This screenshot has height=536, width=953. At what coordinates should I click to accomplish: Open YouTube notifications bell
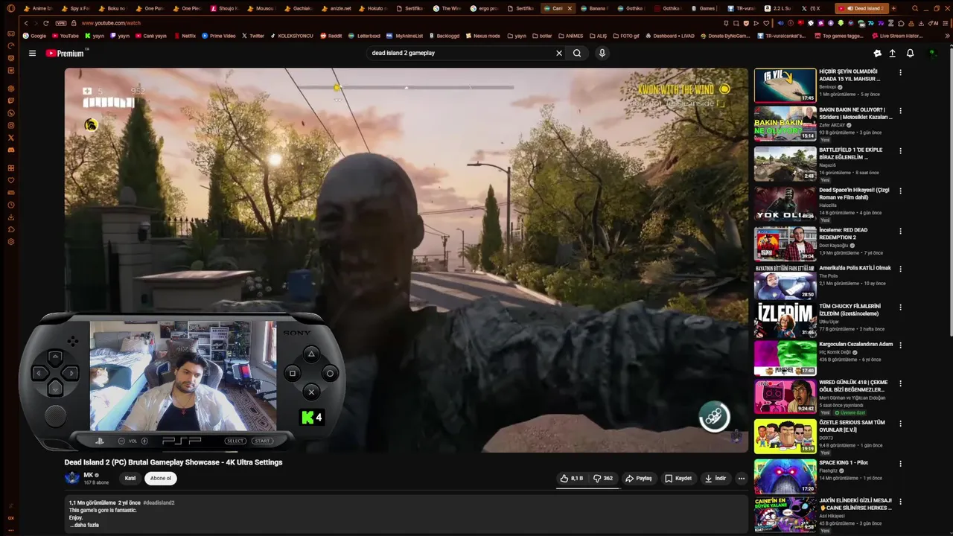tap(910, 53)
